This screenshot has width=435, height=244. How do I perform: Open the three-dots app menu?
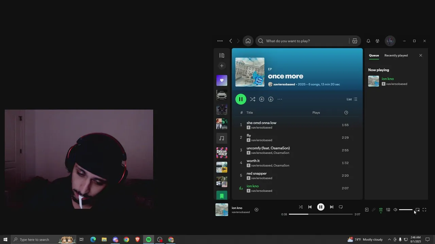[220, 41]
